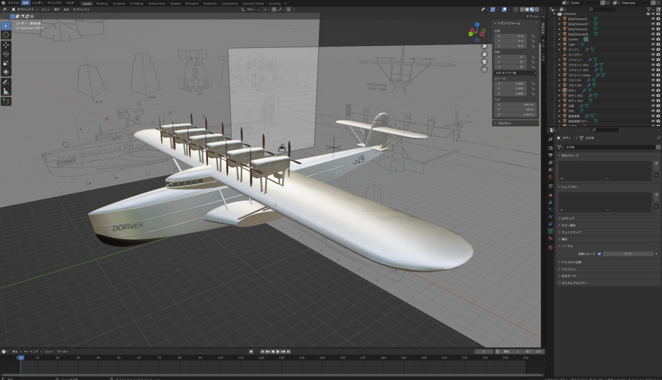Image resolution: width=662 pixels, height=380 pixels.
Task: Open the ウィンドウ menu
Action: tap(54, 3)
